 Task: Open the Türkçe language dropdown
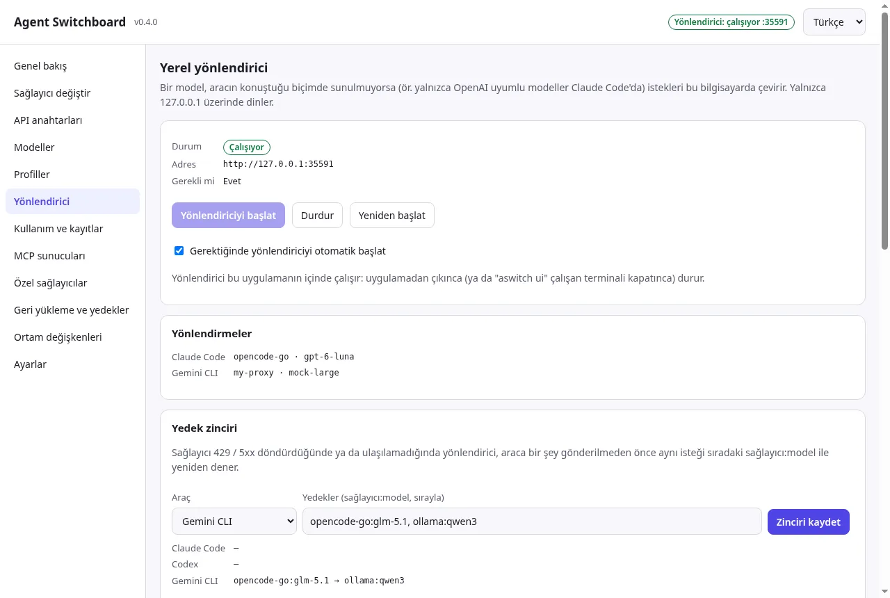(x=834, y=22)
